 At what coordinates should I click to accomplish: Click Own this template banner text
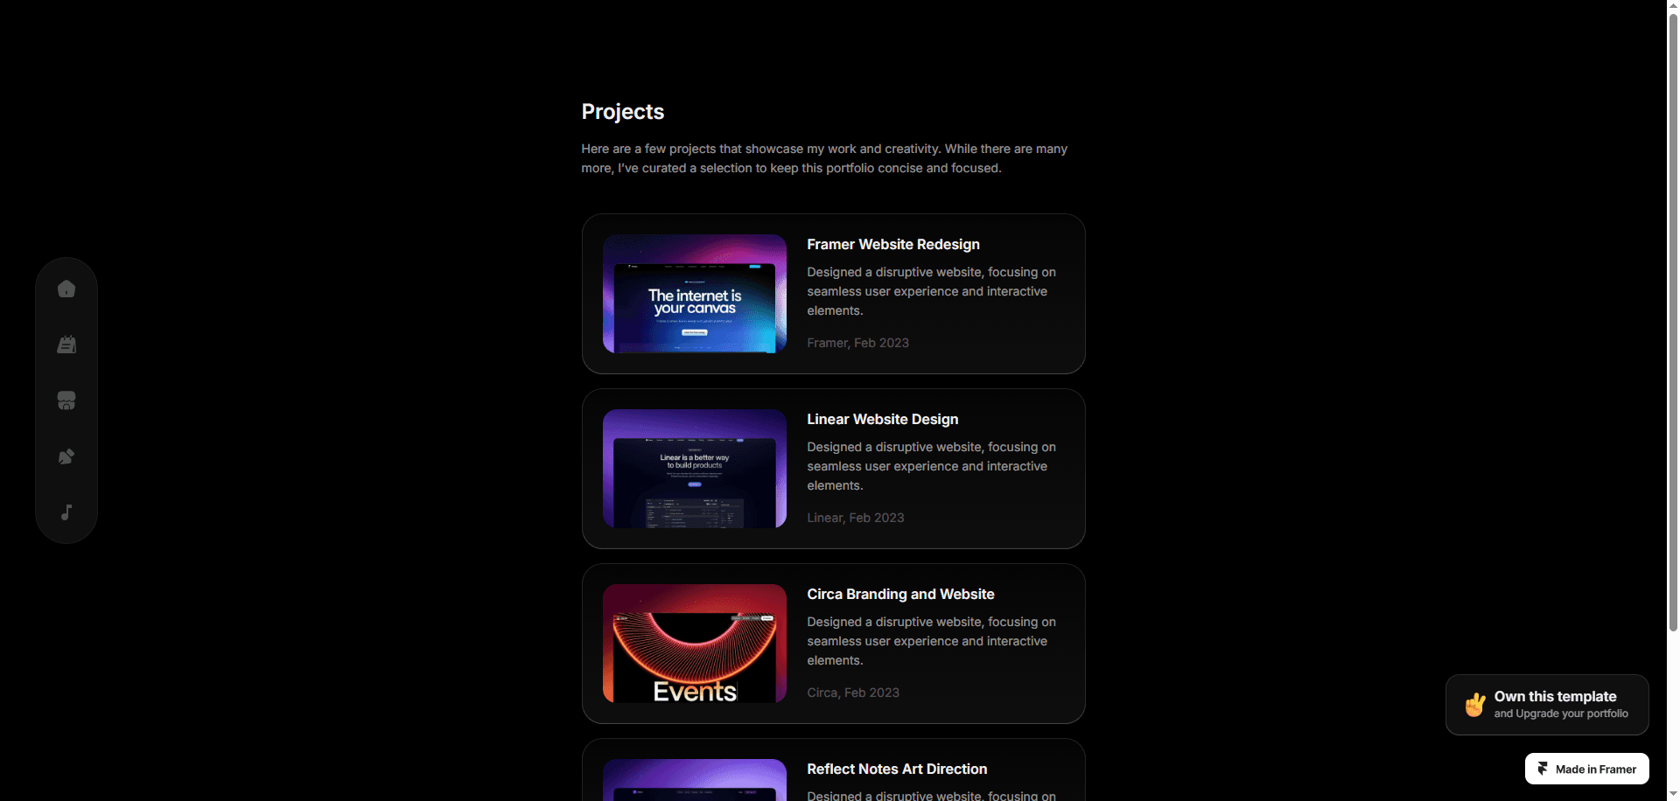point(1555,697)
